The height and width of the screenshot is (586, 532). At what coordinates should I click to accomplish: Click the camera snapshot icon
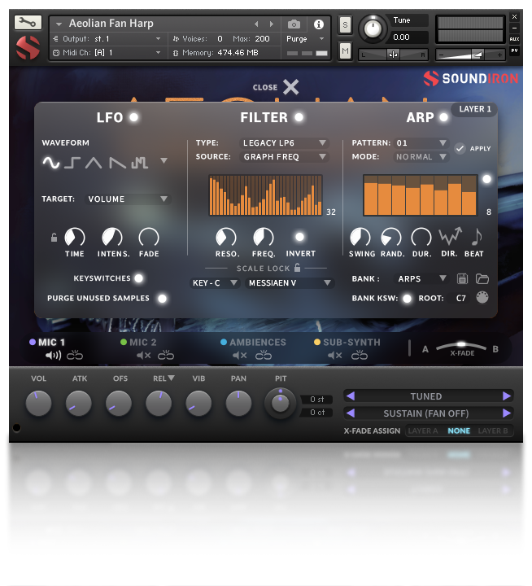pyautogui.click(x=294, y=24)
